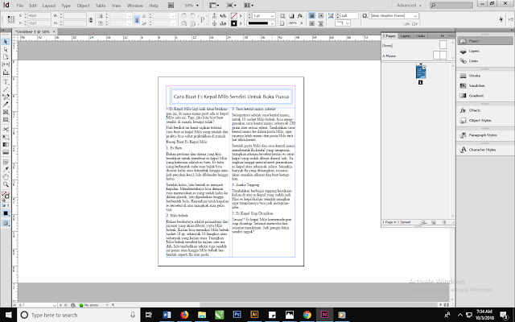
Task: Select the Gap tool
Action: [6, 64]
